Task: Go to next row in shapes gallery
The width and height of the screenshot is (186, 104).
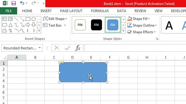Action: pyautogui.click(x=39, y=25)
